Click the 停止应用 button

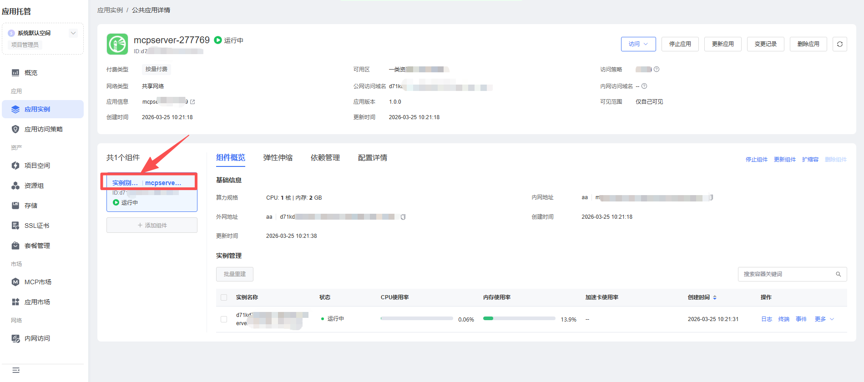click(x=680, y=44)
